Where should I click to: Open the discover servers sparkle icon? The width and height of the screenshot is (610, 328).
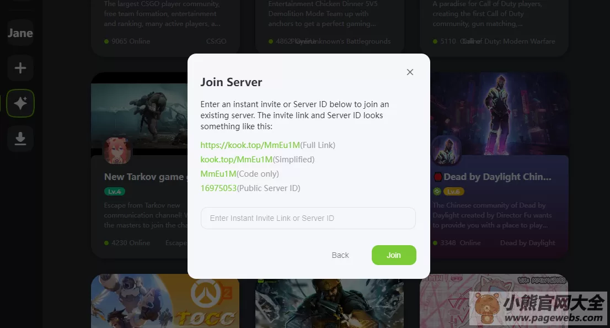click(x=20, y=103)
